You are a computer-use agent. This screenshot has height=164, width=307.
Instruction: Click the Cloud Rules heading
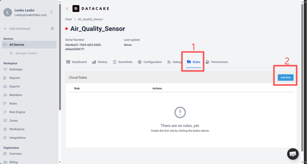coord(78,78)
